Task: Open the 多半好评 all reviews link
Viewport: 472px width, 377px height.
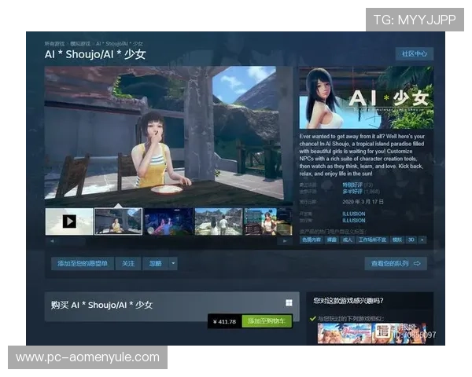Action: coord(352,191)
